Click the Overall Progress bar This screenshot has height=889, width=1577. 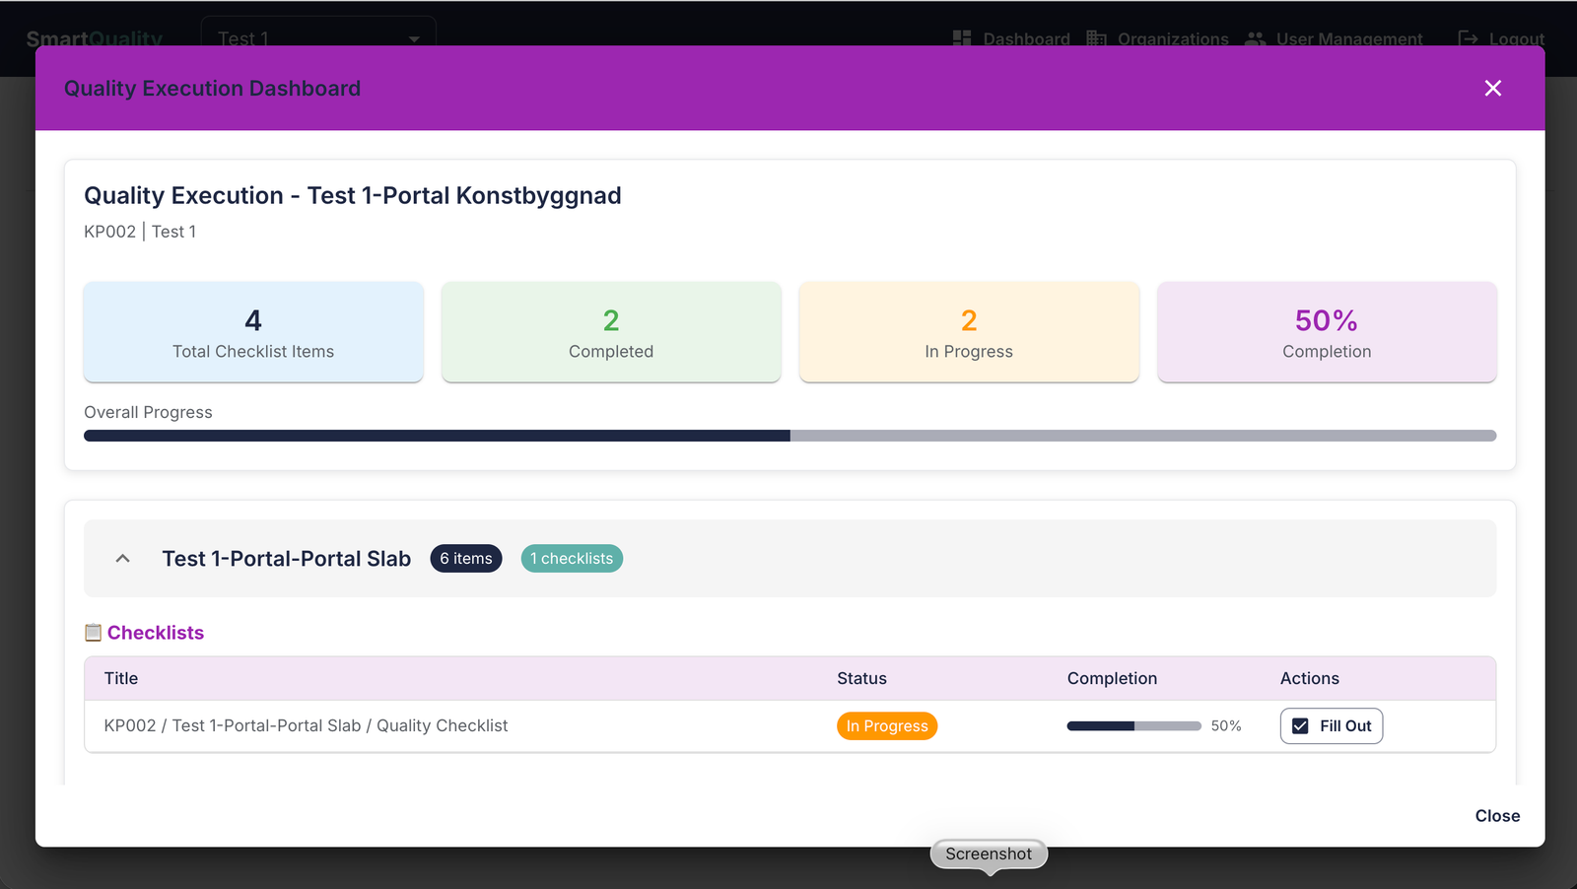pos(790,436)
